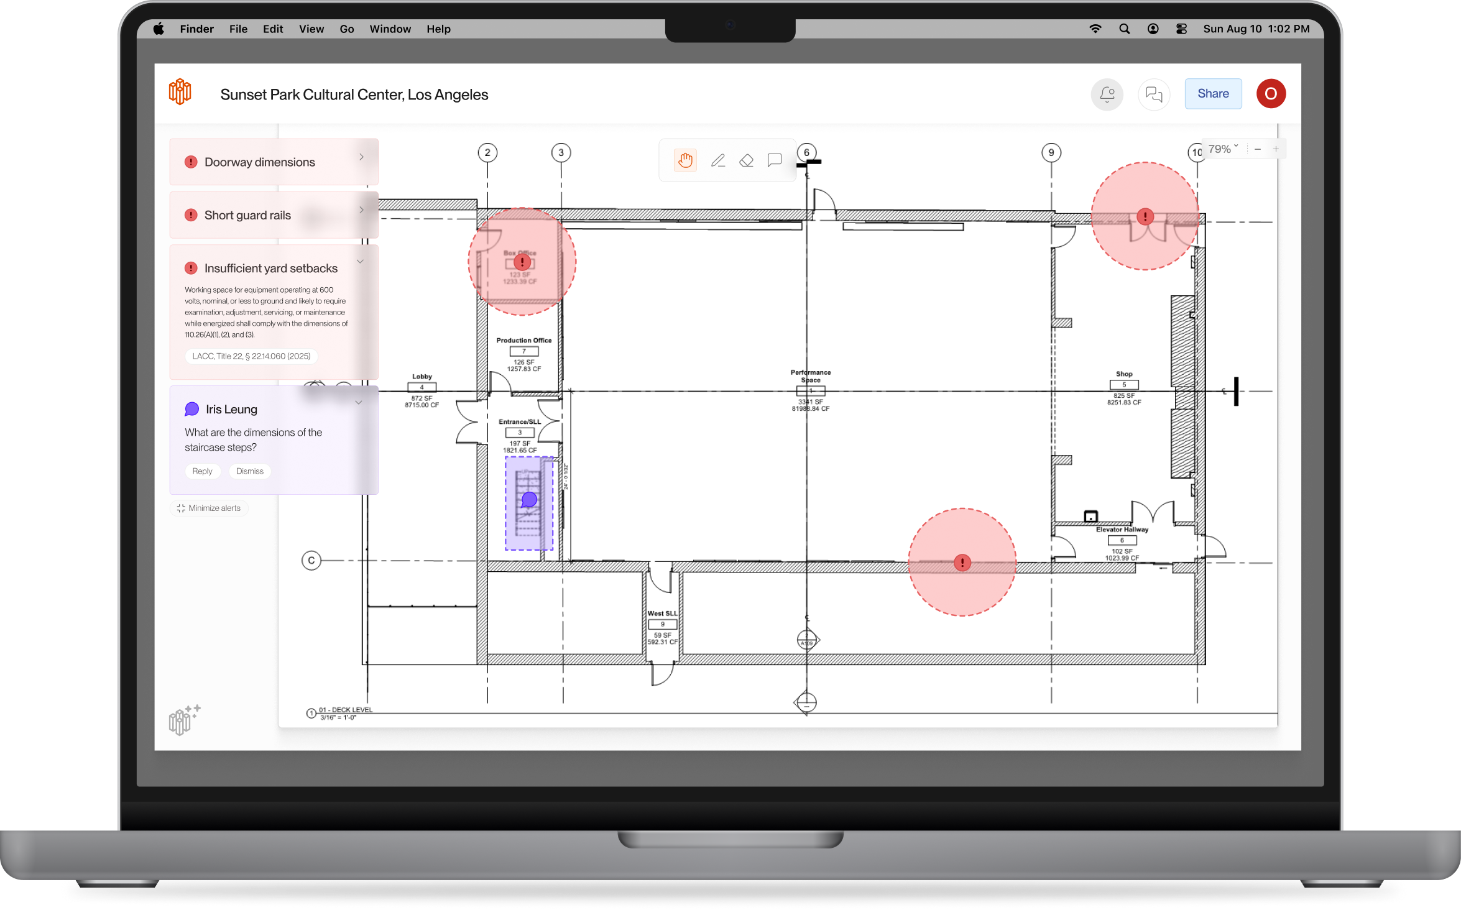
Task: Expand the Short guard rails alert
Action: 361,210
